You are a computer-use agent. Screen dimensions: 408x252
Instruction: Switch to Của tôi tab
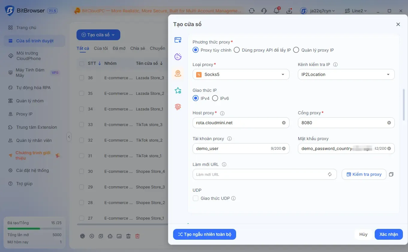(x=101, y=48)
